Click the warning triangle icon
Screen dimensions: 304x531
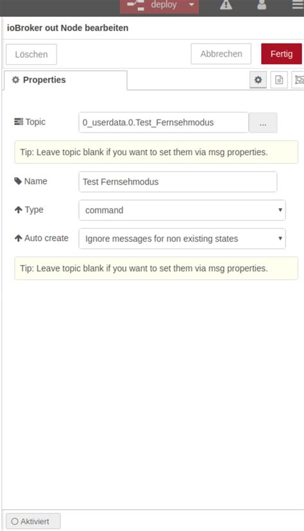point(226,4)
